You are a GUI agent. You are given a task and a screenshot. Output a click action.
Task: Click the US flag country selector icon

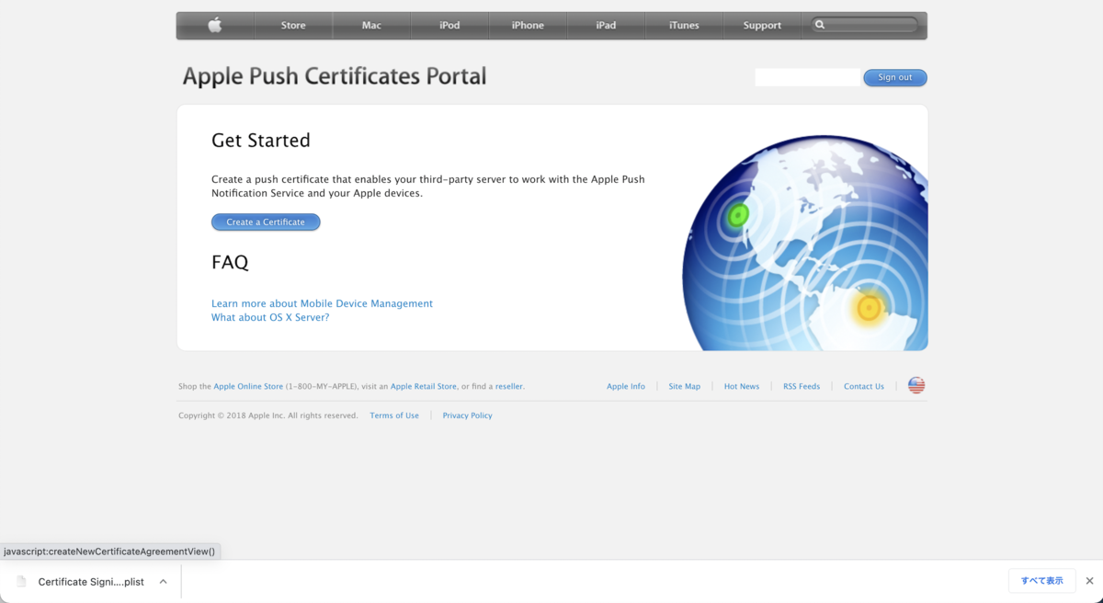pyautogui.click(x=916, y=385)
